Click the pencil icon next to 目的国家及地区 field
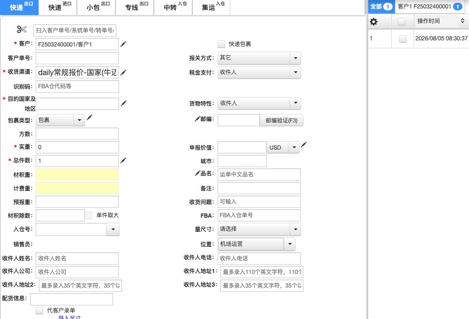Image resolution: width=469 pixels, height=319 pixels. click(123, 103)
